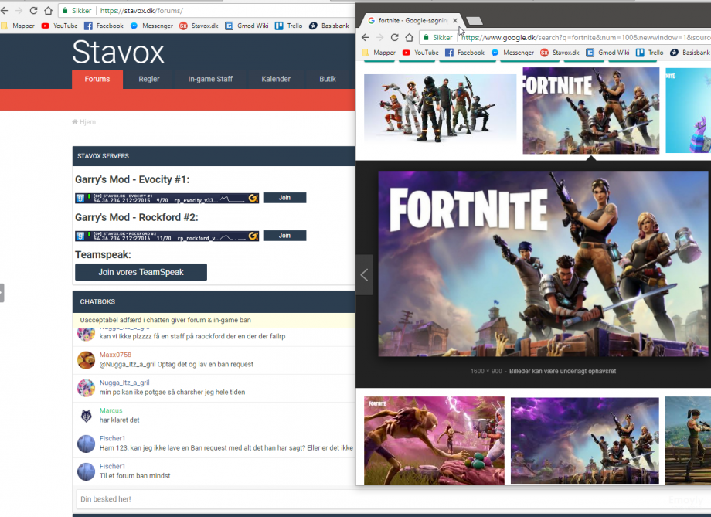Viewport: 711px width, 517px height.
Task: Open home page in Stavox window
Action: pos(48,10)
